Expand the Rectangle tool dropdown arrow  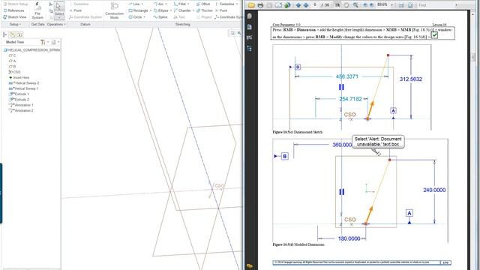[x=150, y=10]
